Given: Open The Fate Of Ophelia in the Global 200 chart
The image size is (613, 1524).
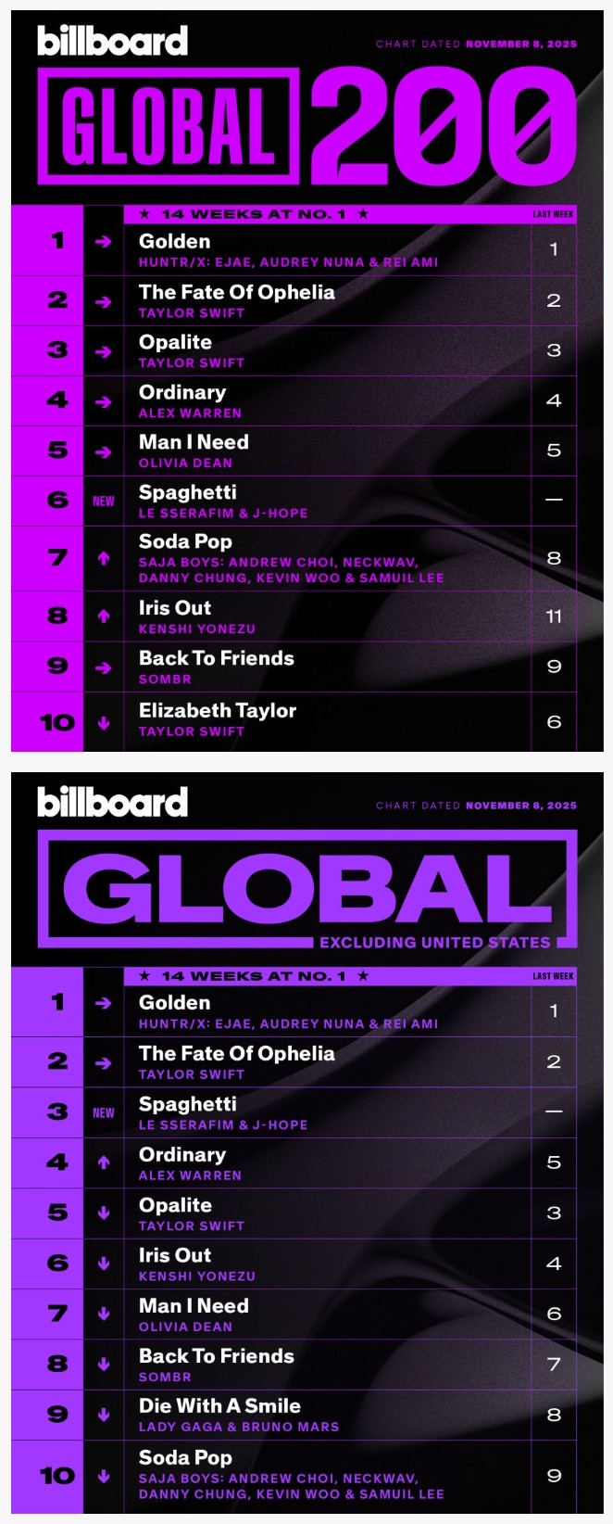Looking at the screenshot, I should click(236, 293).
